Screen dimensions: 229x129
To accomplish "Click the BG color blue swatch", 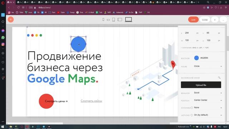I will (196, 58).
